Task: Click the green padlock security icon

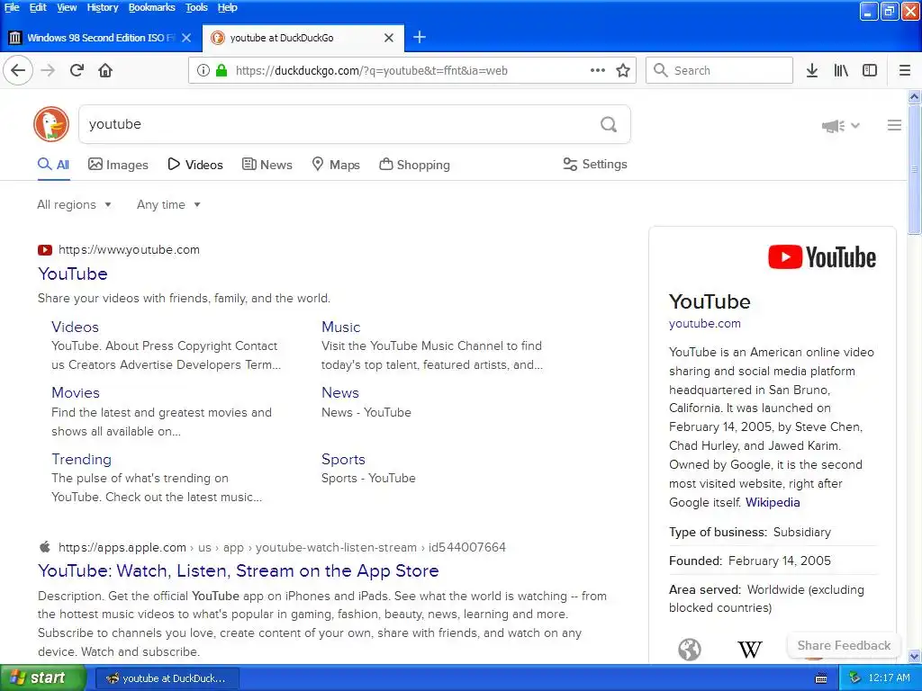Action: click(x=221, y=70)
